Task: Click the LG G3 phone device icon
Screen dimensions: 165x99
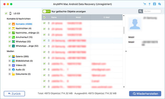Action: click(x=10, y=13)
